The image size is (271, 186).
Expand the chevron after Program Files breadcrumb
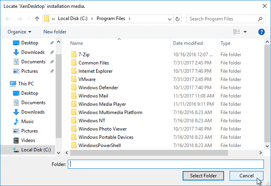(x=129, y=18)
